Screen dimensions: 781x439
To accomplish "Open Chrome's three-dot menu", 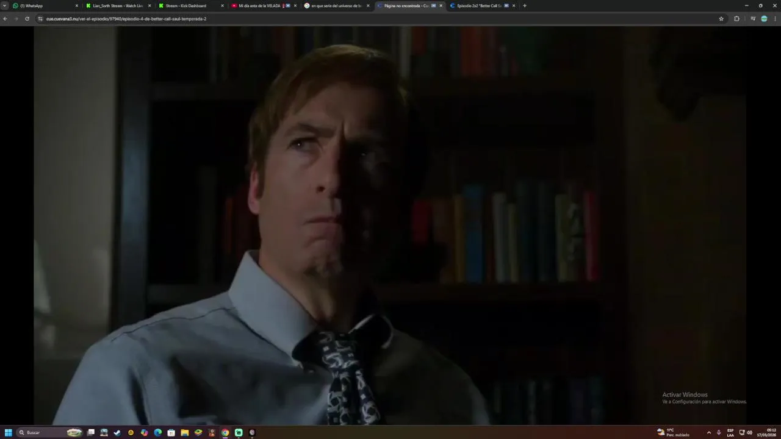I will point(775,19).
